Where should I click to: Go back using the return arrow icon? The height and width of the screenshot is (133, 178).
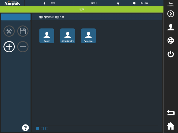click(171, 113)
